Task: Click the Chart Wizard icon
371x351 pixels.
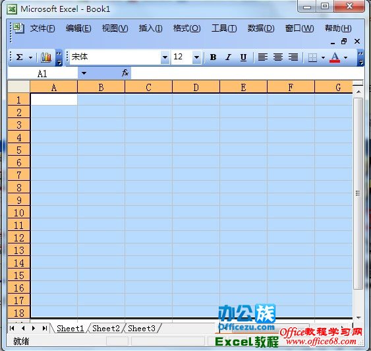Action: click(x=46, y=57)
